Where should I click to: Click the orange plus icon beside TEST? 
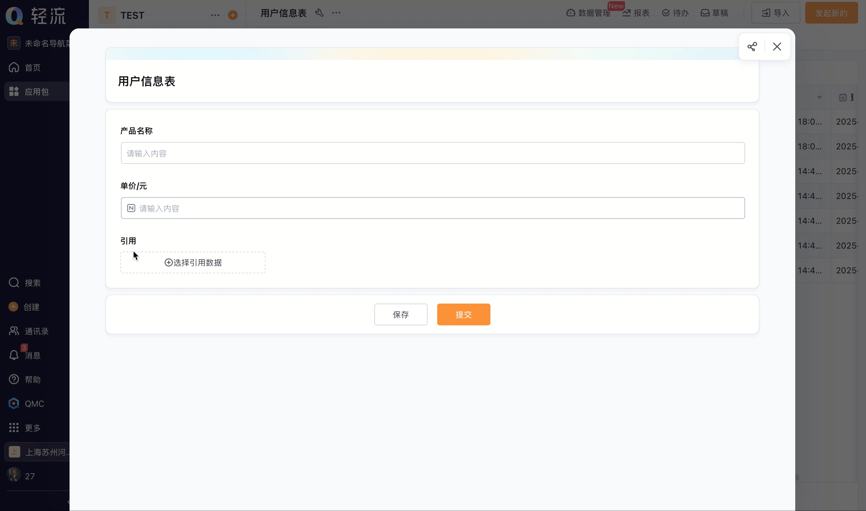click(x=233, y=15)
